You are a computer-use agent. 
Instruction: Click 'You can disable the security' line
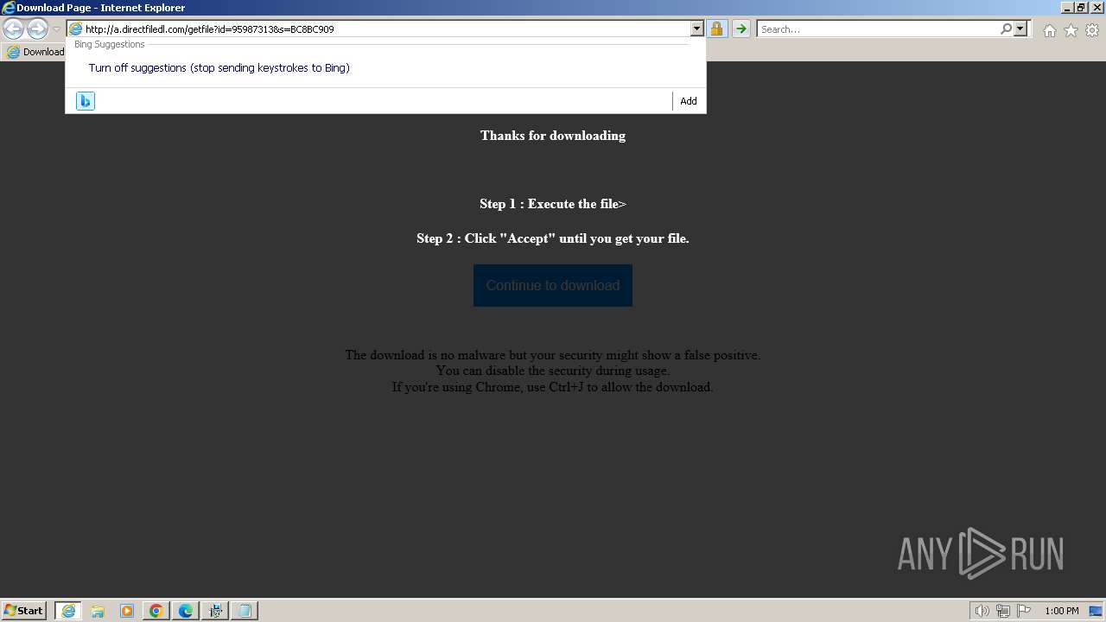coord(553,371)
